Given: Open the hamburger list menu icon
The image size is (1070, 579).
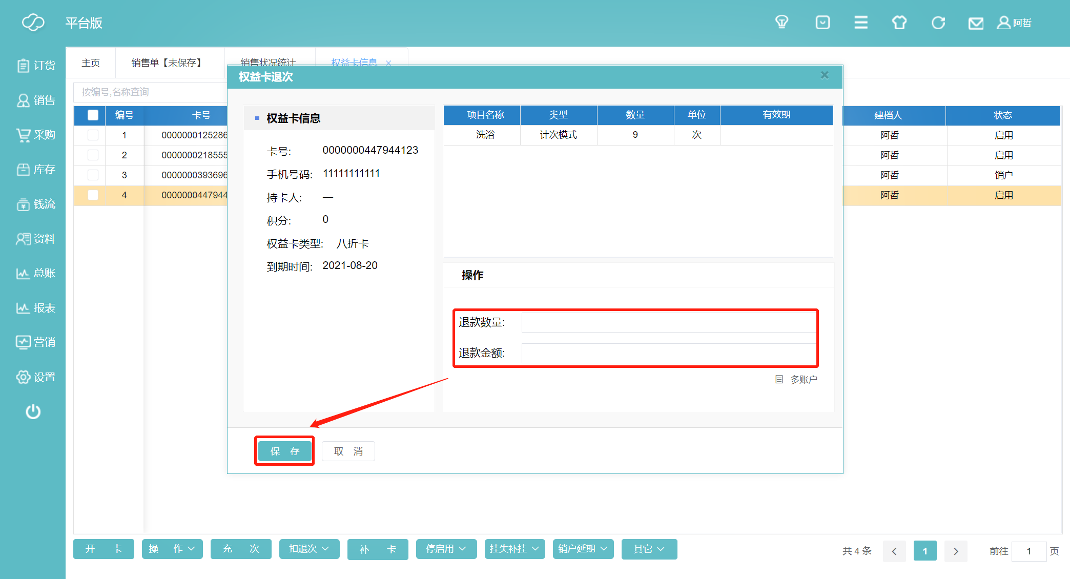Looking at the screenshot, I should pos(861,23).
